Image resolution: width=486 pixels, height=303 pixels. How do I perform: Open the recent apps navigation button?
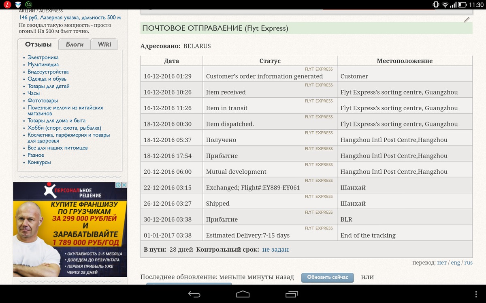(x=292, y=294)
